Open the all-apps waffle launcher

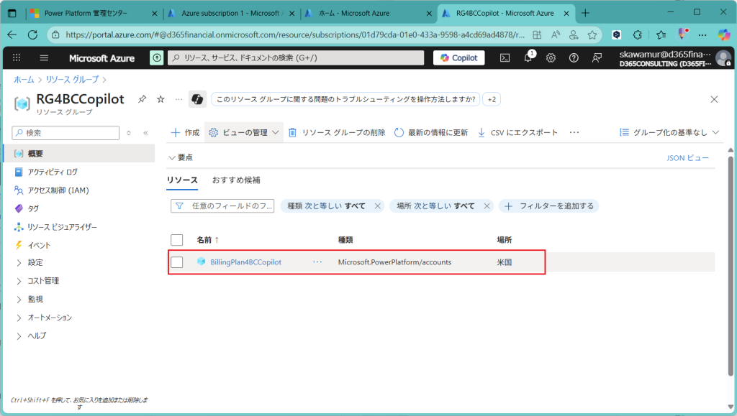[x=17, y=57]
